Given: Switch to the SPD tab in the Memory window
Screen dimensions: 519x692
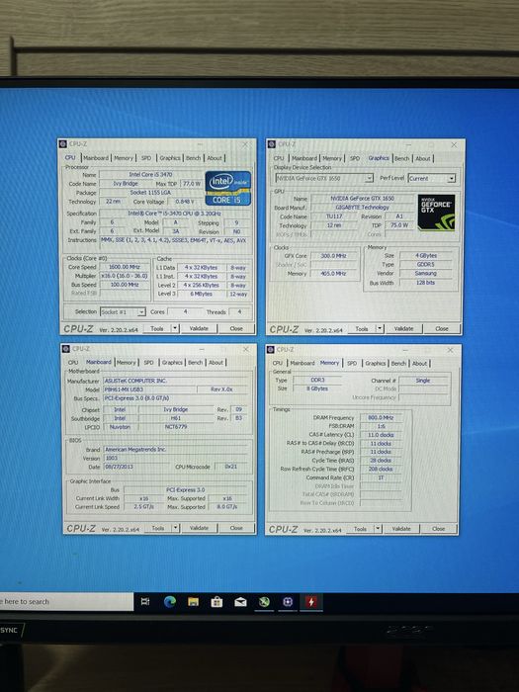Looking at the screenshot, I should (352, 363).
